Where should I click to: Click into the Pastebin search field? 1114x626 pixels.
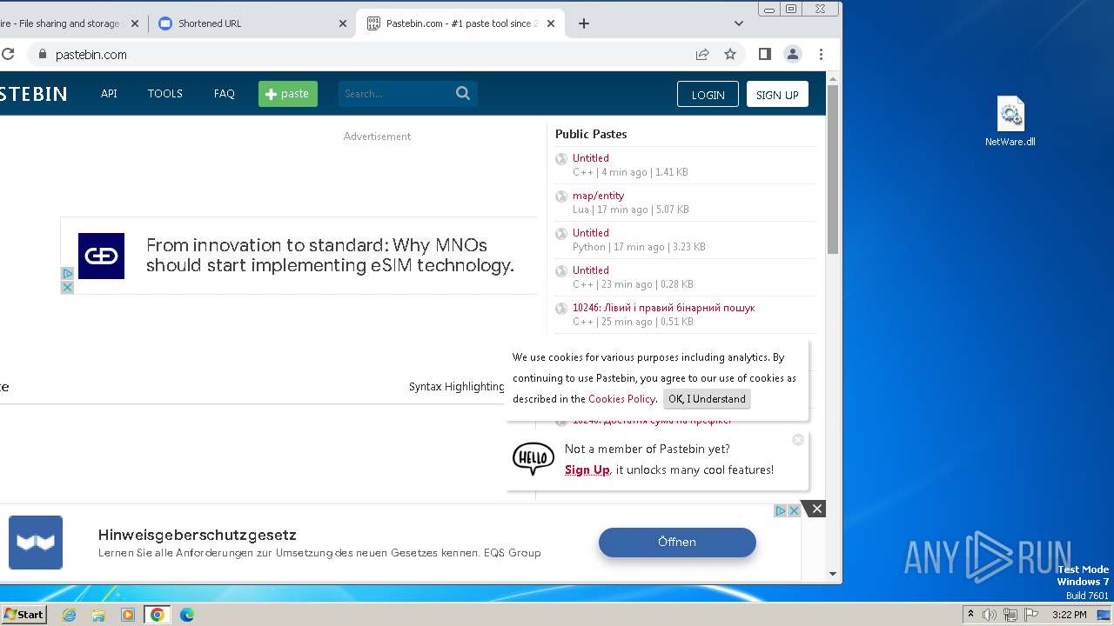click(x=396, y=94)
